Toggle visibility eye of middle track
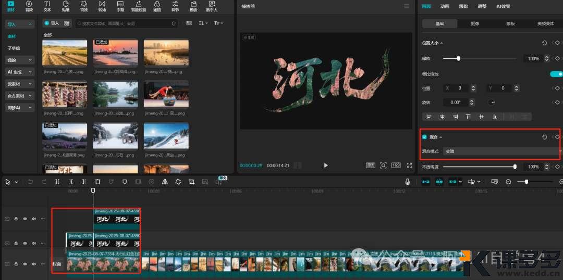Screen dimensions: 563x280 tap(25, 243)
